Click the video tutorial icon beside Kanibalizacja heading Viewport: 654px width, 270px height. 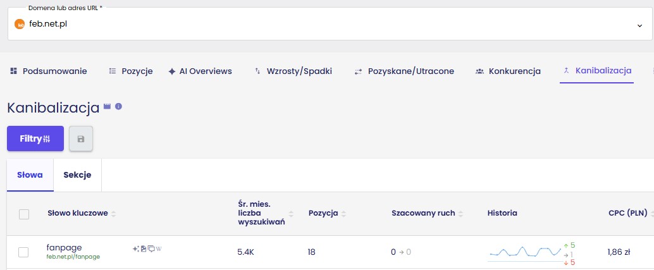[108, 107]
